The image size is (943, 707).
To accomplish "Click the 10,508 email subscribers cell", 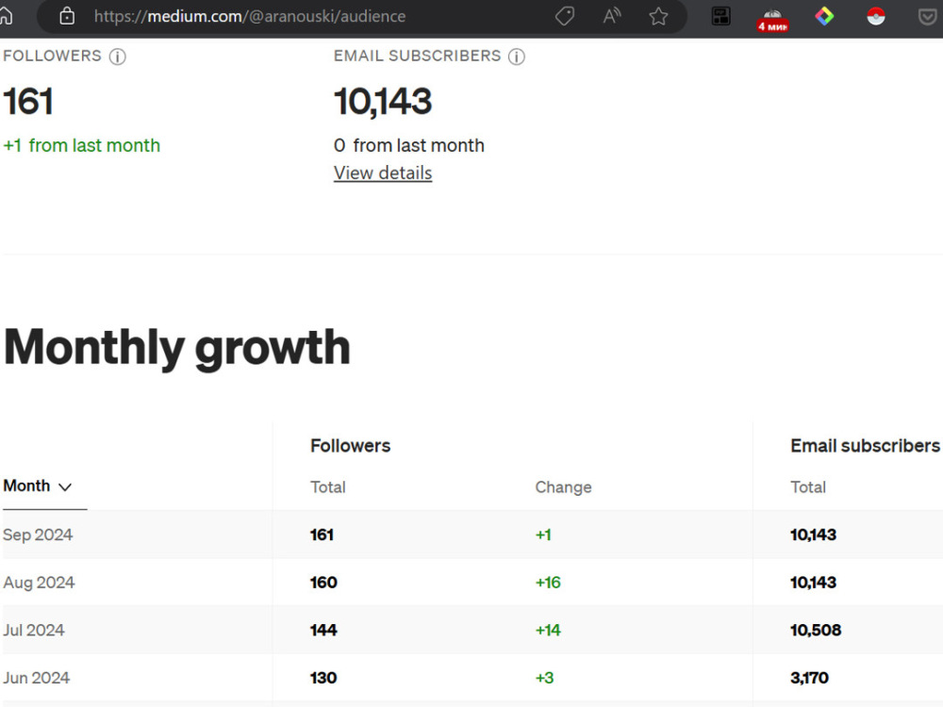I will [816, 630].
